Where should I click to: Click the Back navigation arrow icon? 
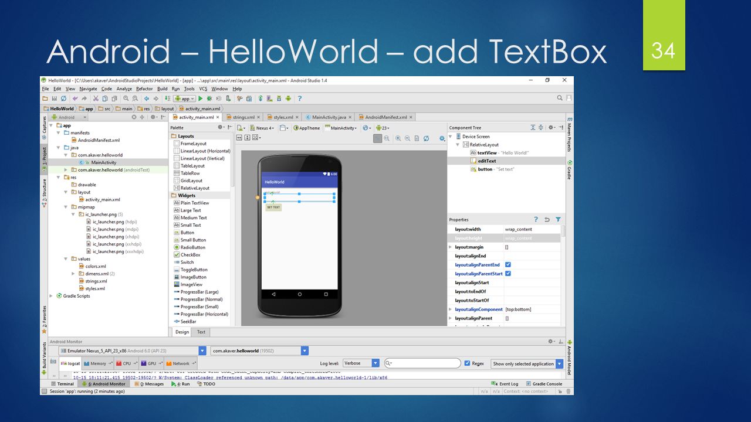coord(147,98)
